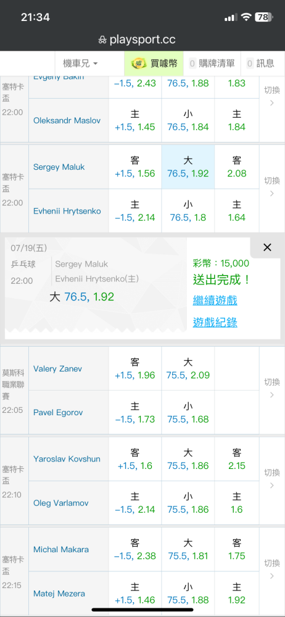This screenshot has width=285, height=617.
Task: Close the bet confirmation slip
Action: coord(267,247)
